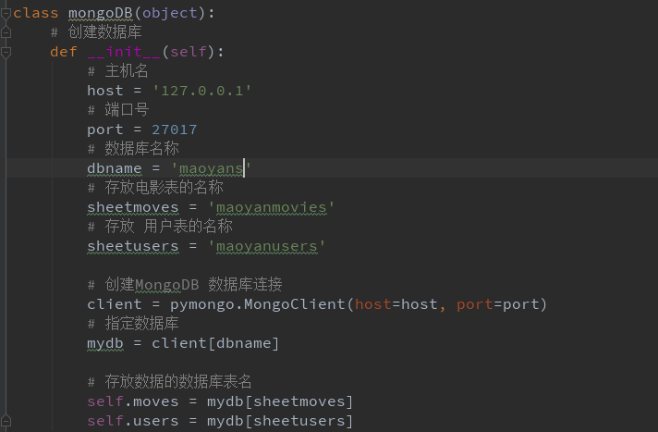Image resolution: width=658 pixels, height=432 pixels.
Task: Click the host variable on its assignment line
Action: coord(105,91)
